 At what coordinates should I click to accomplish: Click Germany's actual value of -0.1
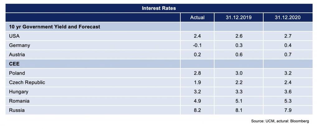pyautogui.click(x=197, y=45)
